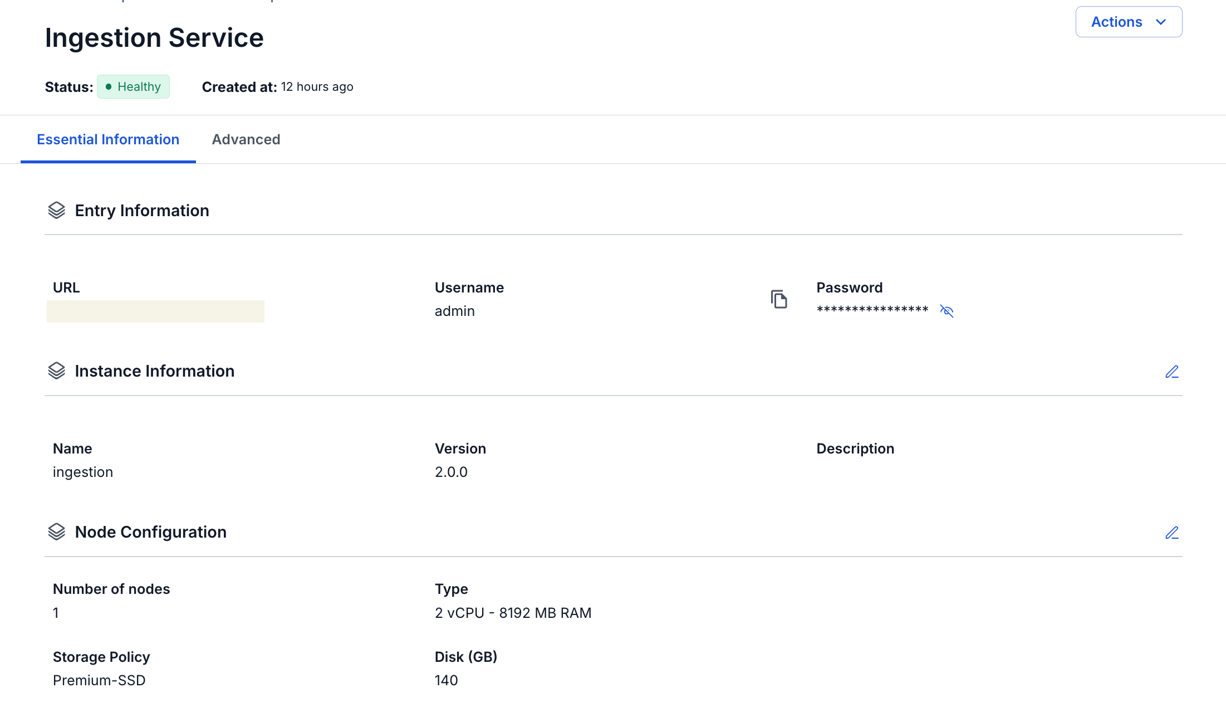The image size is (1226, 712).
Task: Select the admin username value
Action: [455, 311]
